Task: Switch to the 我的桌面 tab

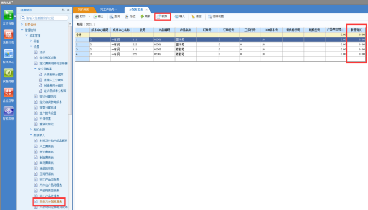Action: pyautogui.click(x=84, y=10)
